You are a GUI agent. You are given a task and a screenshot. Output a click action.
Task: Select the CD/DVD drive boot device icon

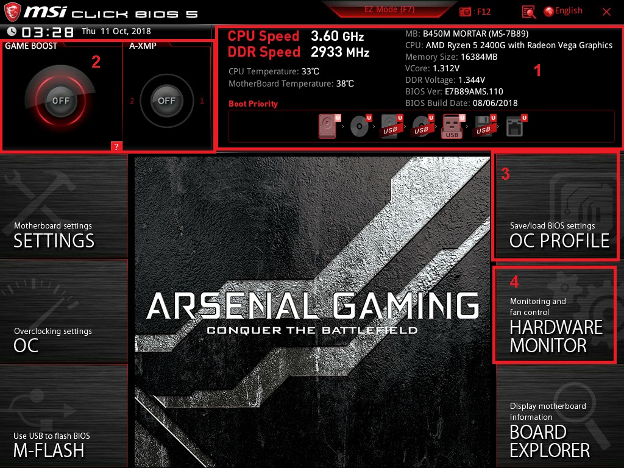tap(361, 126)
